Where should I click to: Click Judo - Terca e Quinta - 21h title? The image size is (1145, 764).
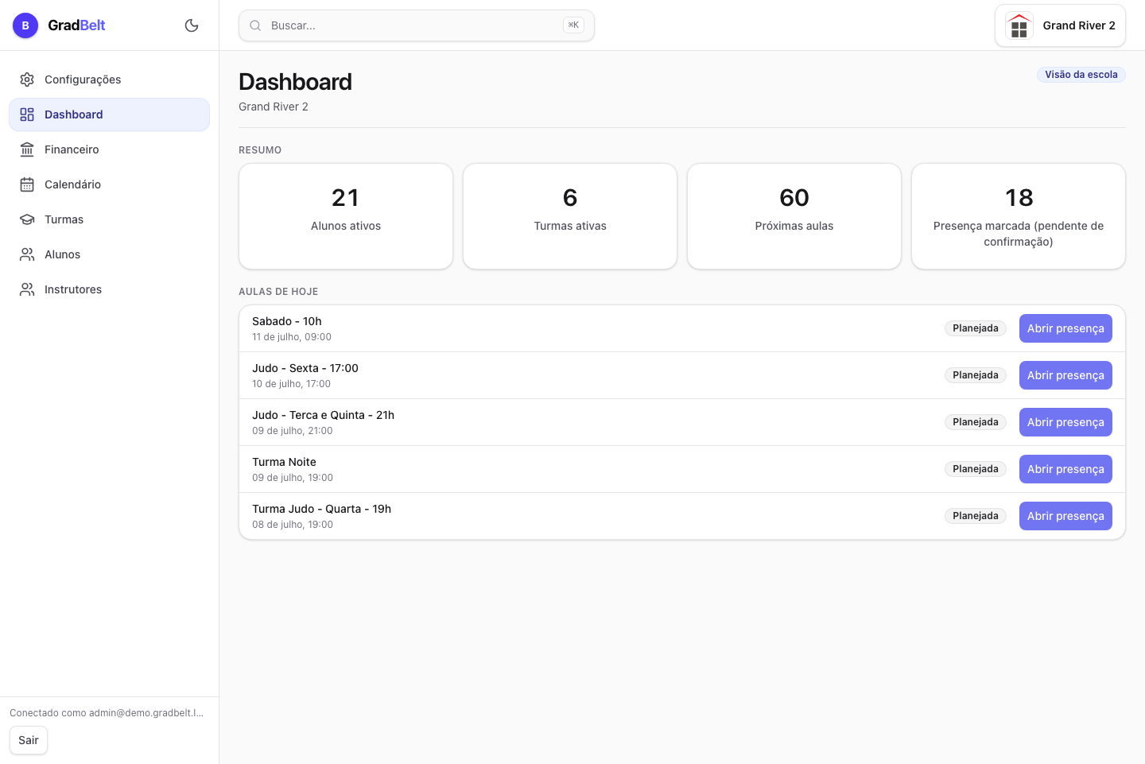324,415
